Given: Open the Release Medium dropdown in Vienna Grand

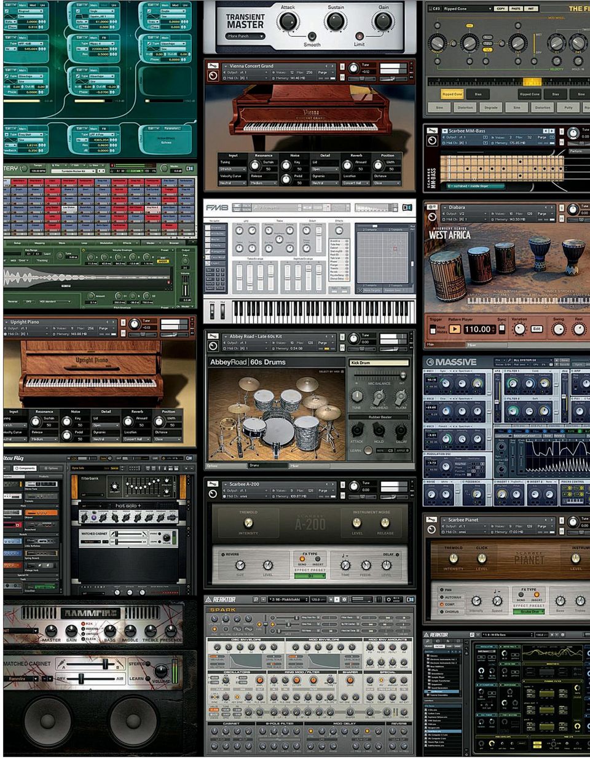Looking at the screenshot, I should pyautogui.click(x=262, y=183).
